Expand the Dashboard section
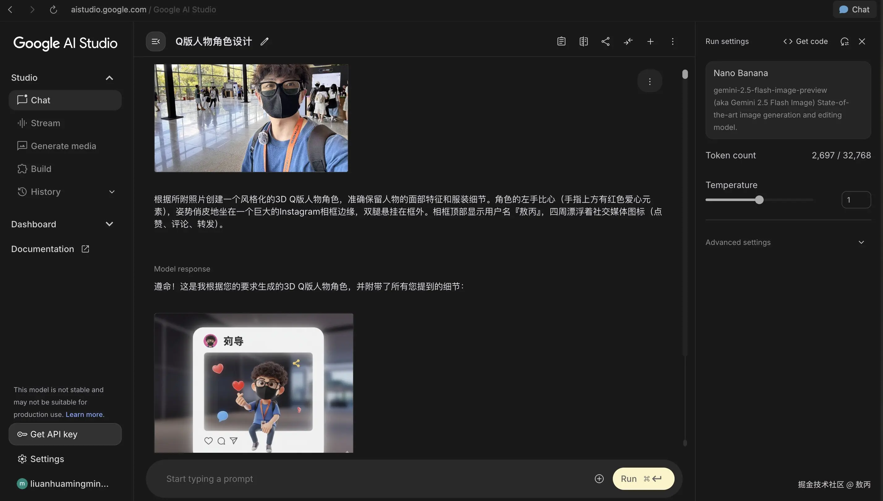Screen dimensions: 883x501 (109, 224)
